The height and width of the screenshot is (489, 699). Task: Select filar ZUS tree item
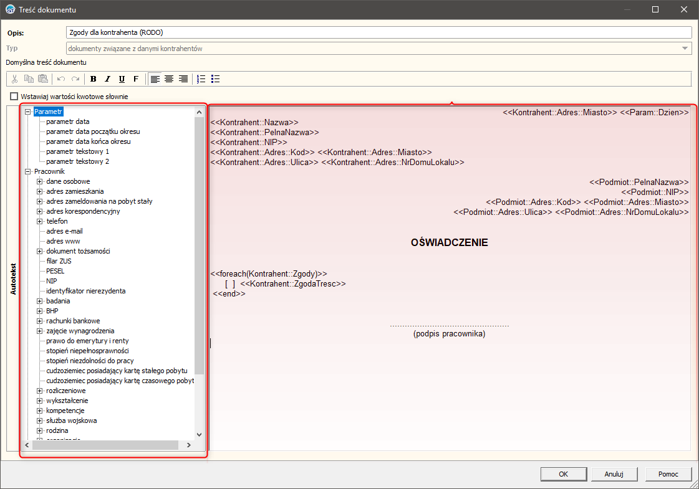pos(59,261)
